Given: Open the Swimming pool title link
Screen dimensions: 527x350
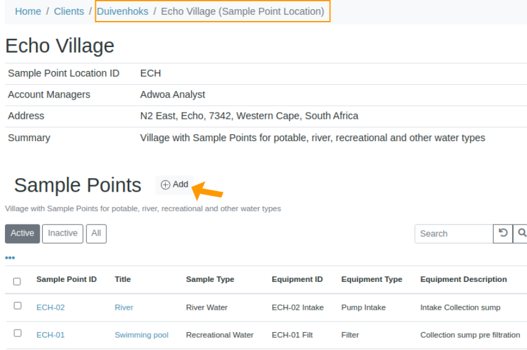Looking at the screenshot, I should tap(141, 335).
